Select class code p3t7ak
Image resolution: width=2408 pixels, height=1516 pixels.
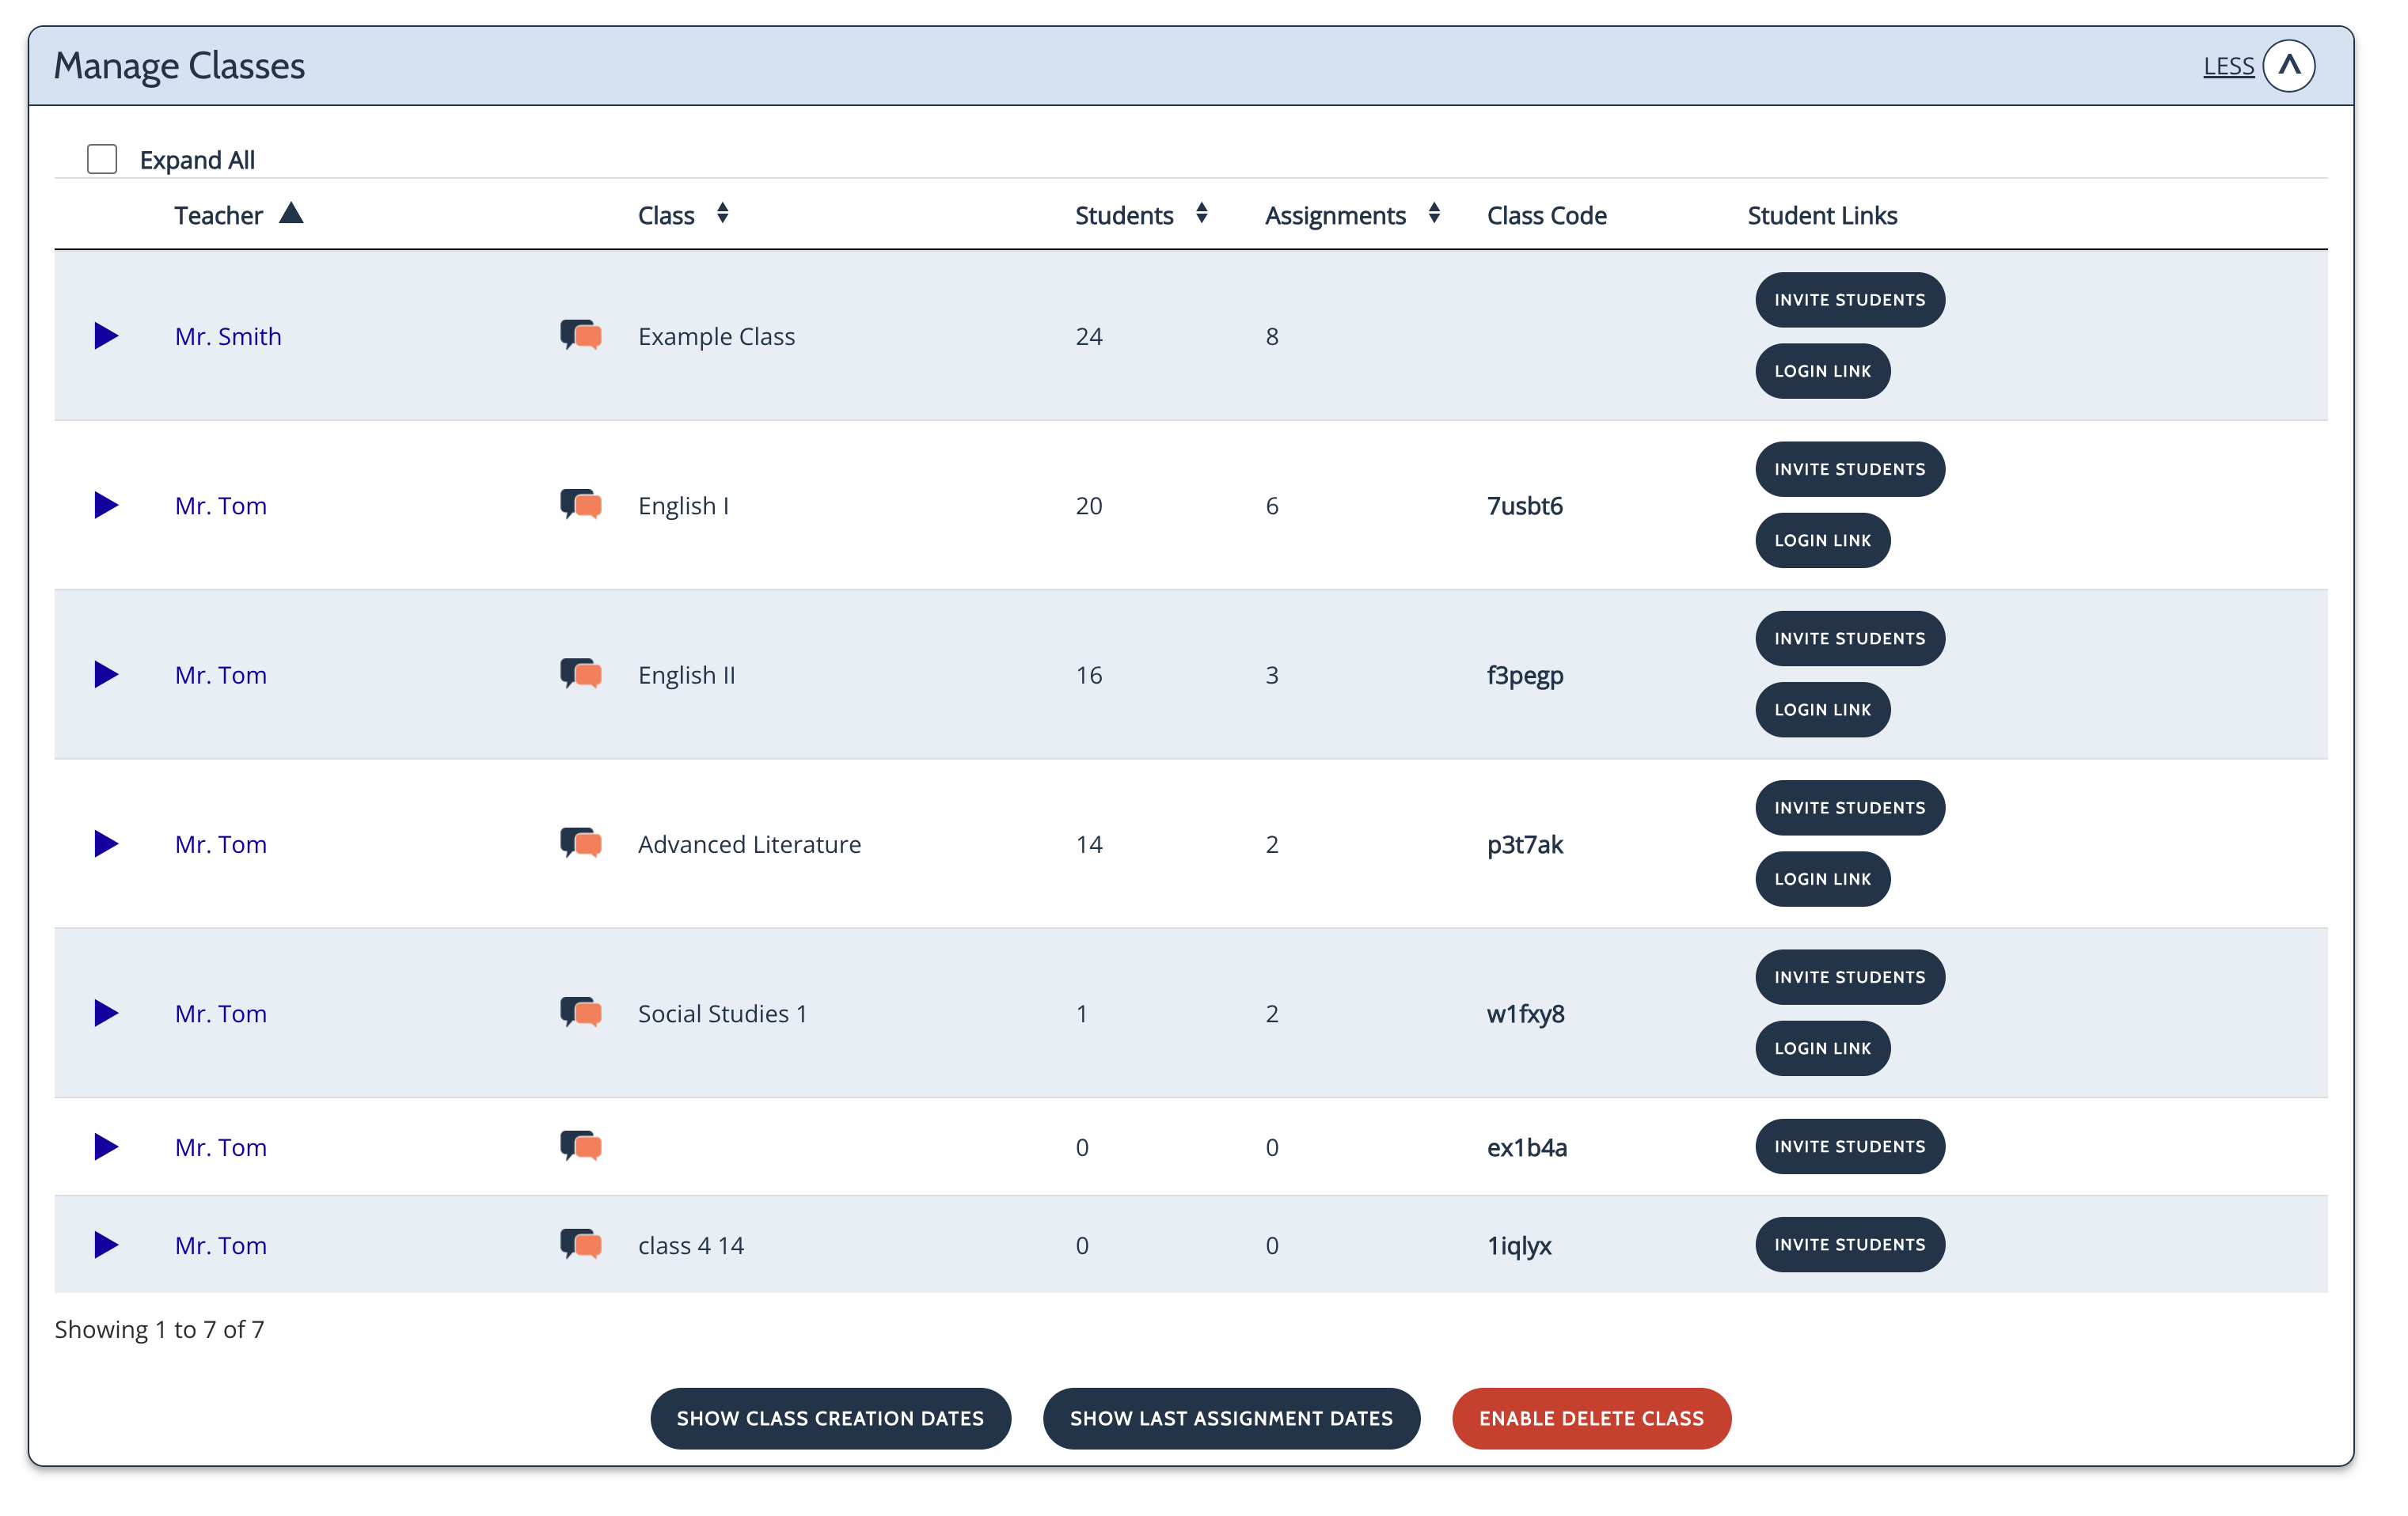pos(1525,844)
